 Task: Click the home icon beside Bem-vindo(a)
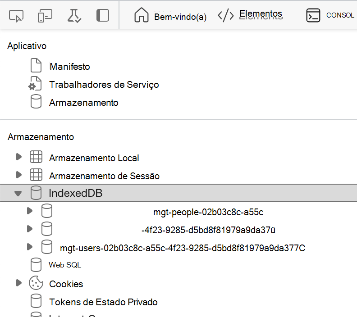(x=142, y=15)
